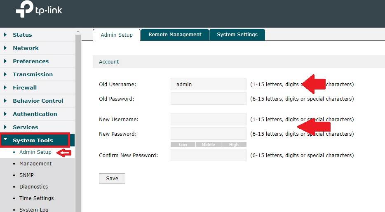Expand the Network menu arrow
The width and height of the screenshot is (385, 212).
click(5, 48)
